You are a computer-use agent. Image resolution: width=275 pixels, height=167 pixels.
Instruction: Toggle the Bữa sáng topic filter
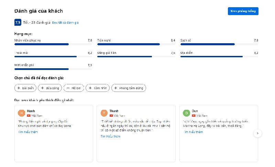(x=50, y=88)
